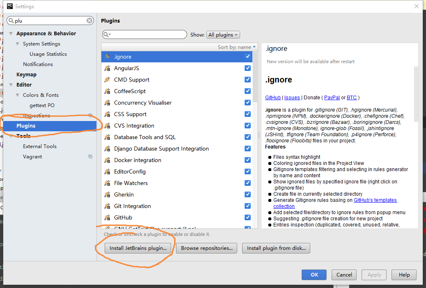
Task: Collapse the Colors & Fonts node
Action: pos(17,95)
